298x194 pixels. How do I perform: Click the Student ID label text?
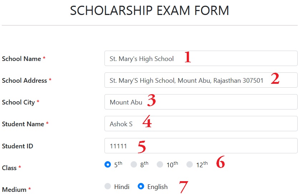18,146
